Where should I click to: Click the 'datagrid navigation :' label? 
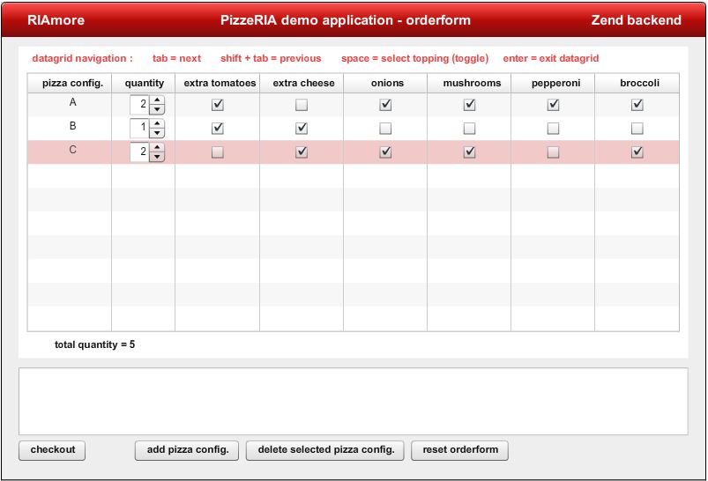pos(83,58)
